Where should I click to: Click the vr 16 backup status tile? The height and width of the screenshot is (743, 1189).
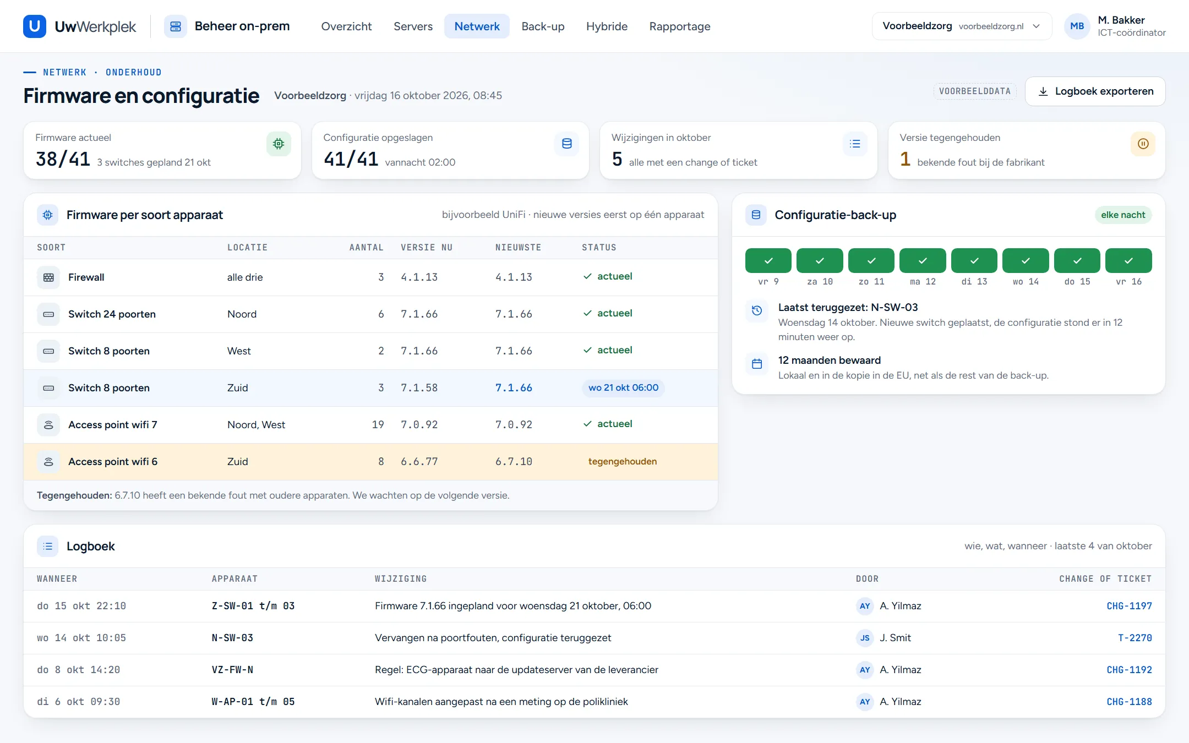click(x=1128, y=260)
